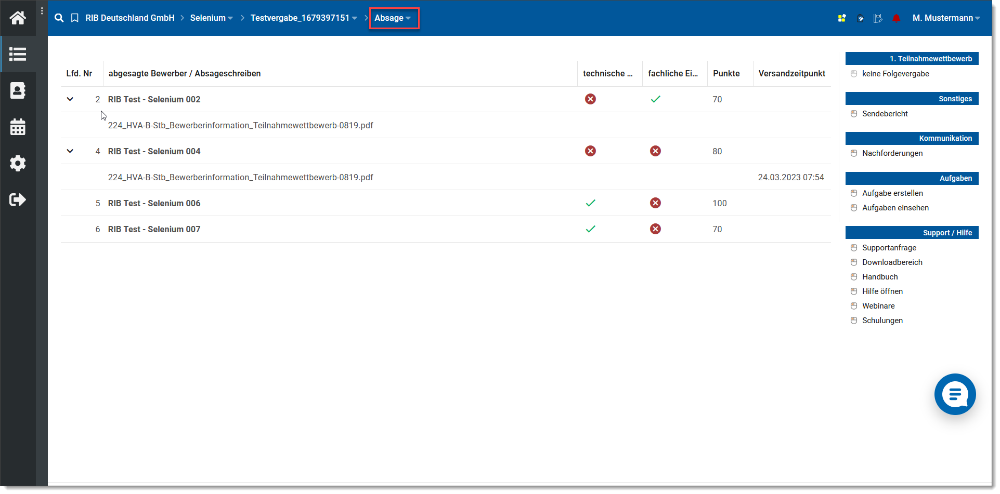The width and height of the screenshot is (1000, 494).
Task: Click the Aufgabe erstellen link
Action: point(892,193)
